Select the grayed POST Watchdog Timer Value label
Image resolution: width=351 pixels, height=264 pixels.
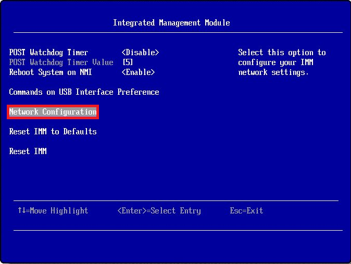point(61,62)
